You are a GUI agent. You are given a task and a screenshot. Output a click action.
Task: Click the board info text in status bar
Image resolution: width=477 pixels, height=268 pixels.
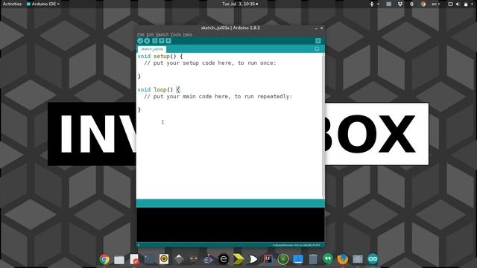[x=297, y=245]
